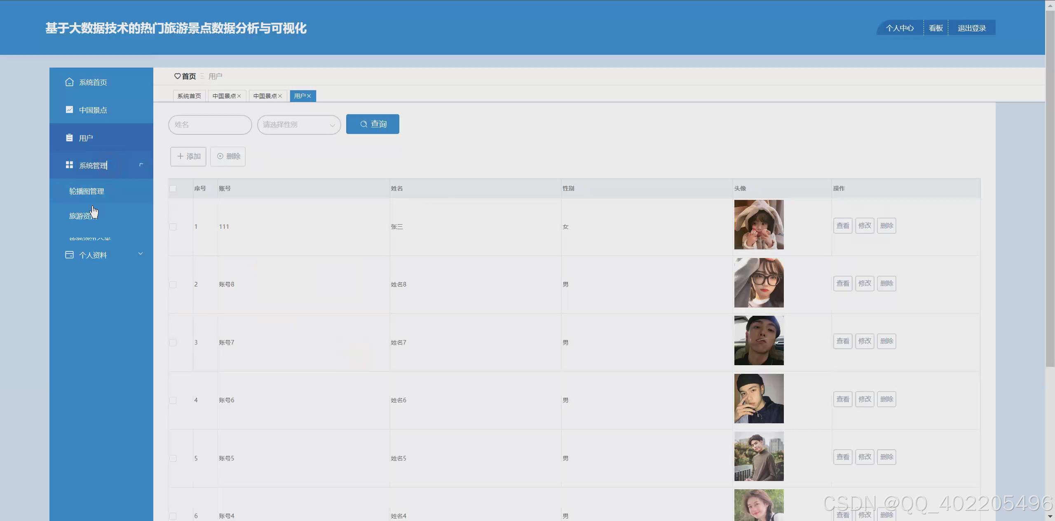Close the first 中国景点 tab
The image size is (1055, 521).
click(239, 96)
